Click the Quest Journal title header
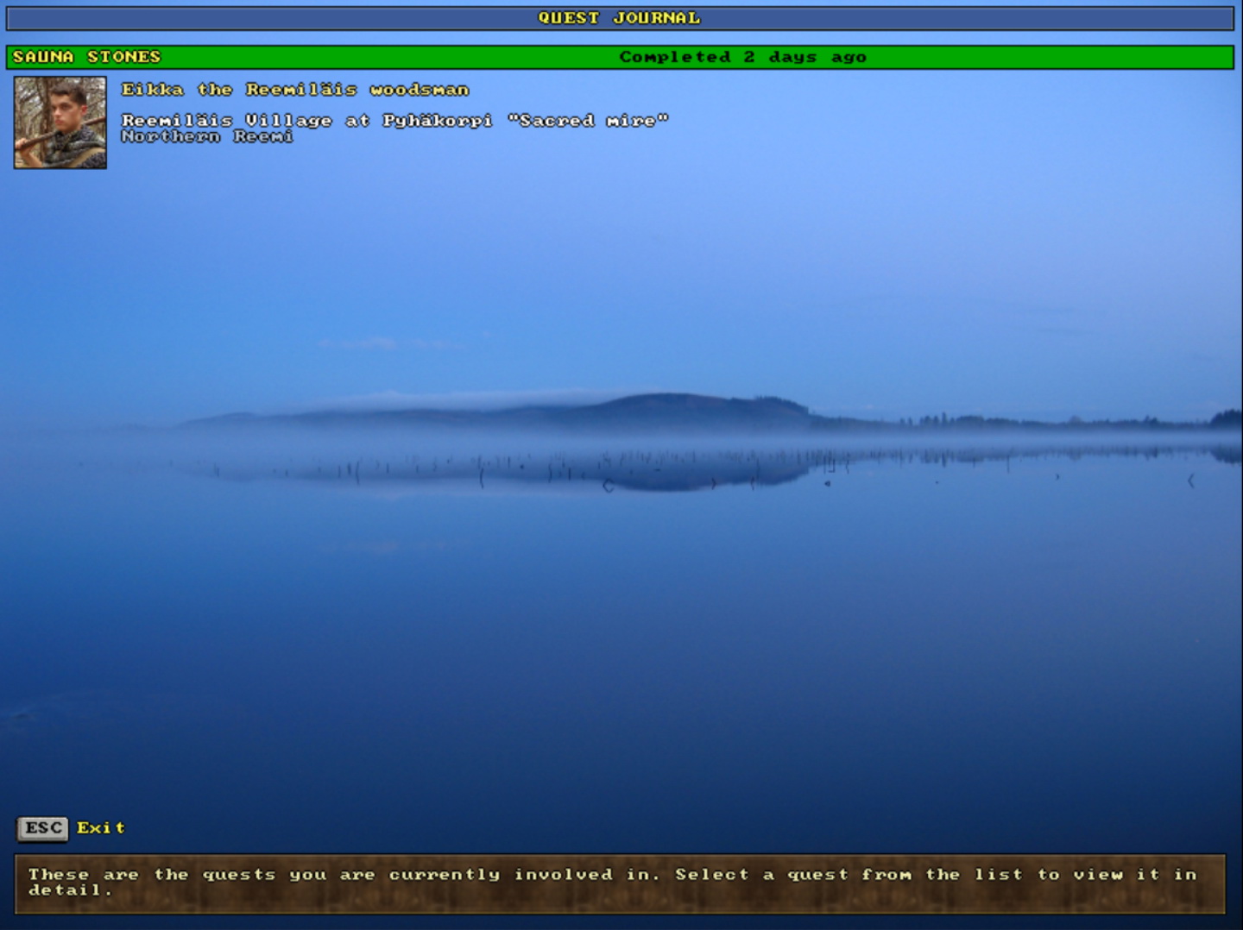This screenshot has height=930, width=1243. (619, 18)
